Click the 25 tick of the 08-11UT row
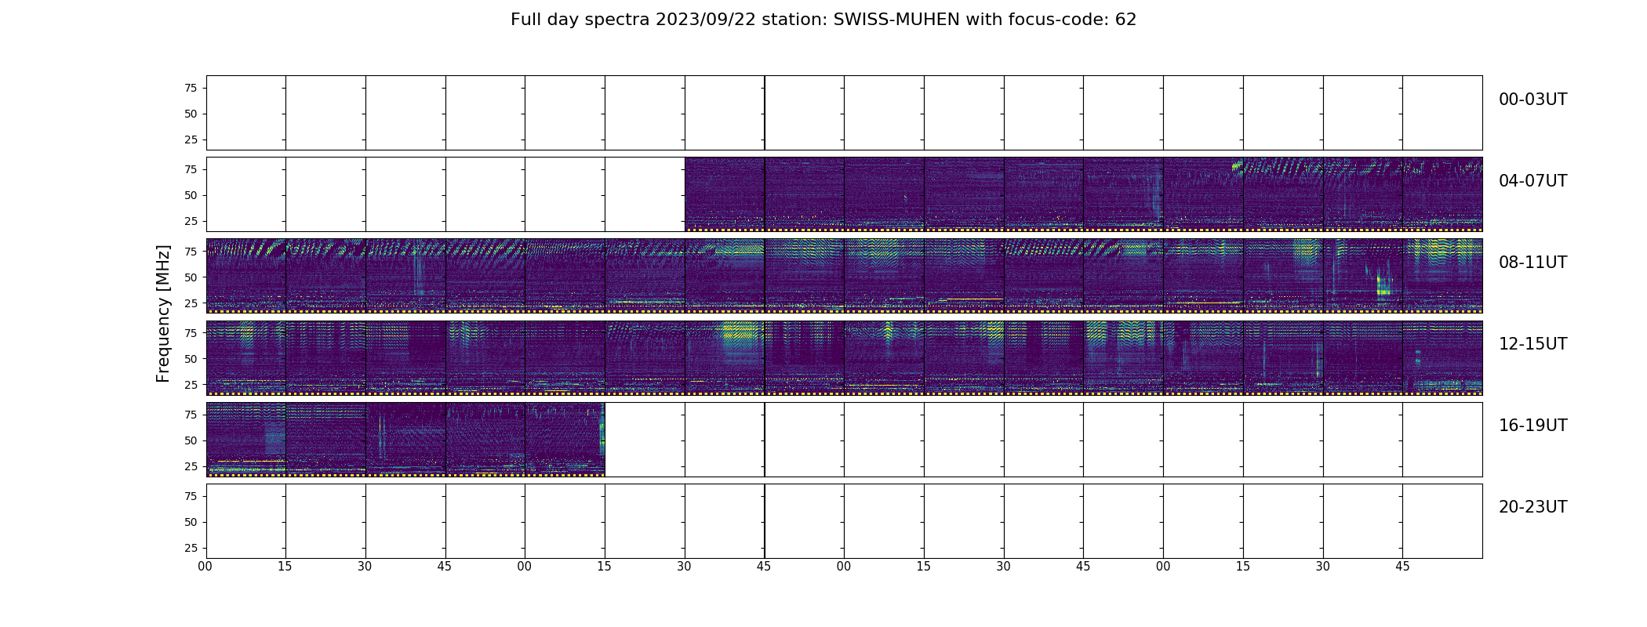 click(x=191, y=303)
